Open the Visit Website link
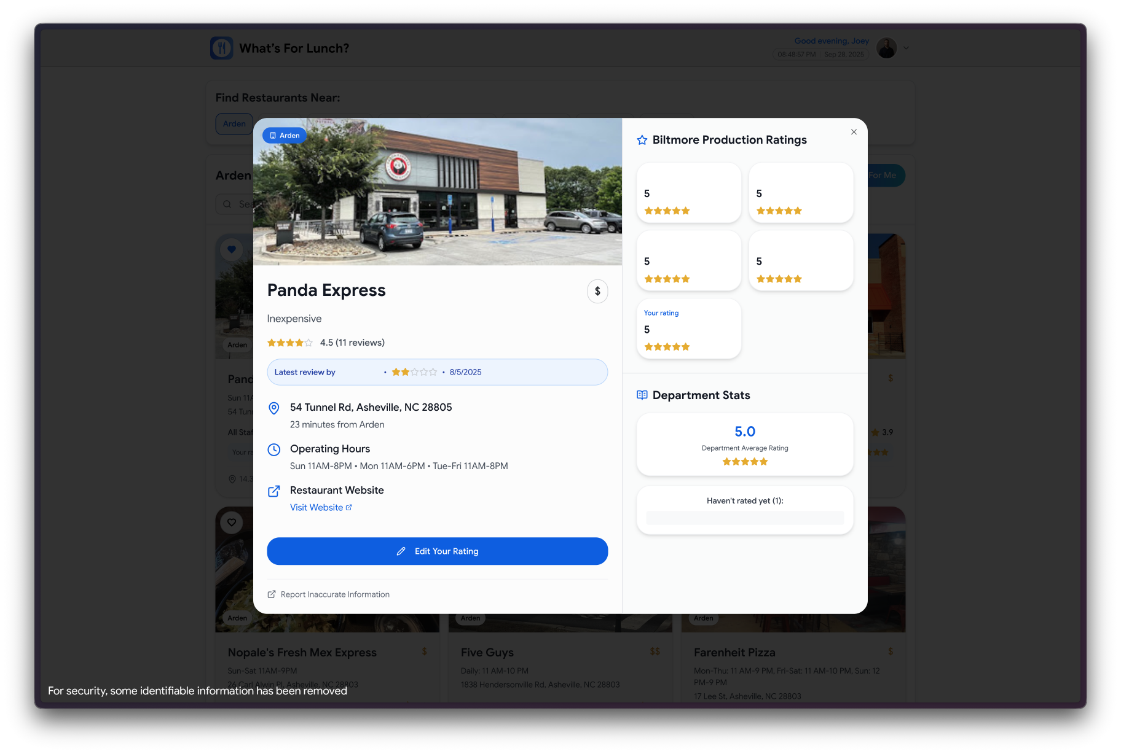1121x754 pixels. pyautogui.click(x=321, y=508)
